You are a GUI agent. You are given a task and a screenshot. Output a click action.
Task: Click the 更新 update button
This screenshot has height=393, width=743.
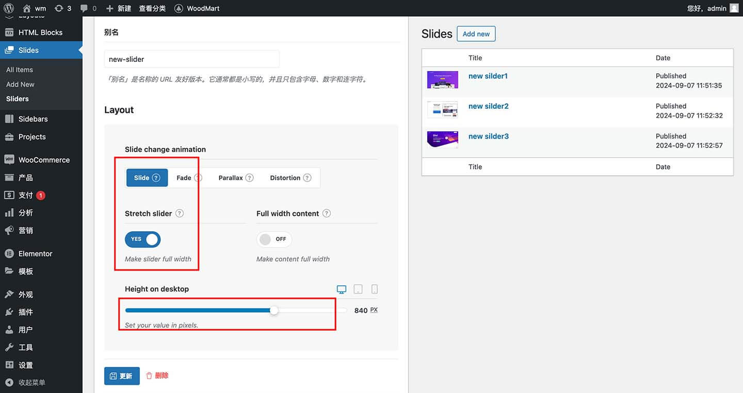click(x=122, y=376)
